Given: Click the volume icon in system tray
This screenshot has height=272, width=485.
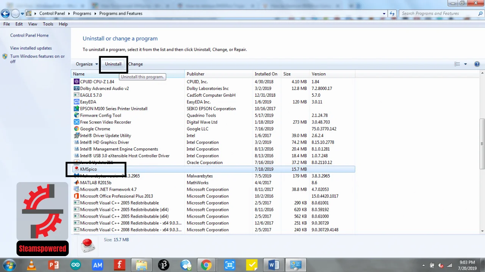Looking at the screenshot, I should point(441,265).
